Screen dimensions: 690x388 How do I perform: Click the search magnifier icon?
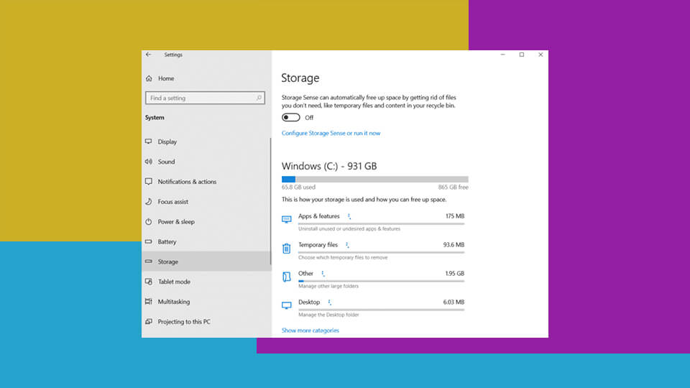pyautogui.click(x=259, y=98)
